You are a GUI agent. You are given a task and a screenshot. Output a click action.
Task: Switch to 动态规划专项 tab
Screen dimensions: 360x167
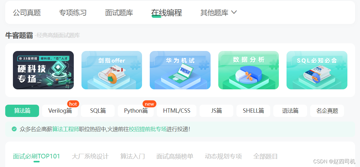click(223, 157)
